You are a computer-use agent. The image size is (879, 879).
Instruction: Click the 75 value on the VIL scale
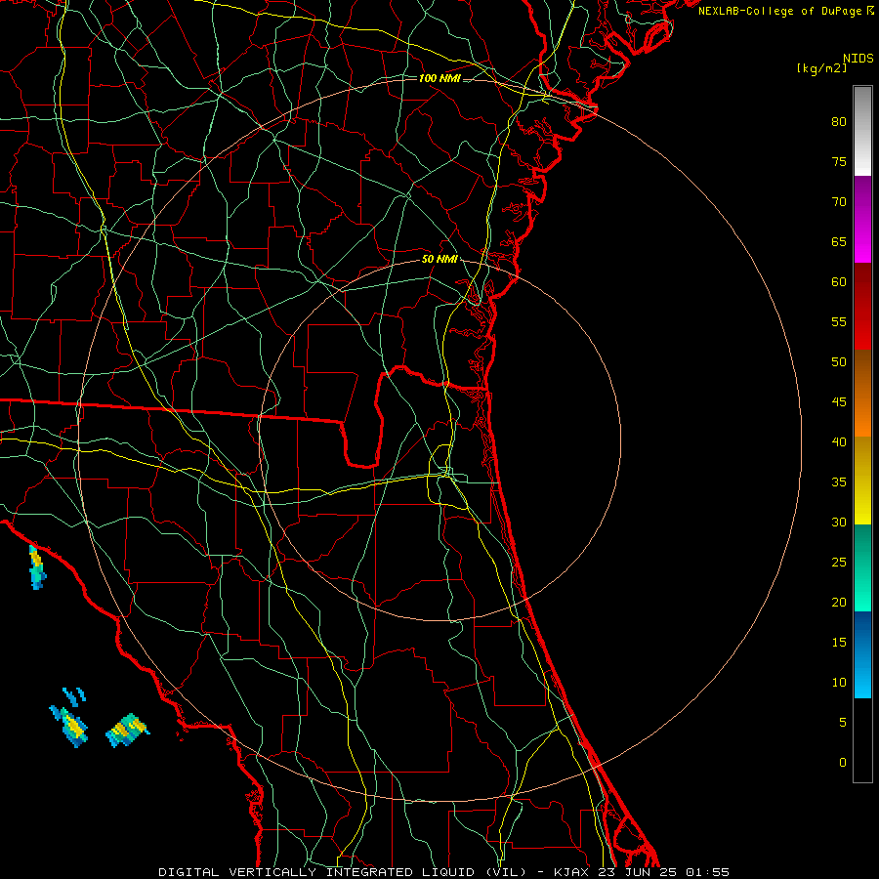click(x=839, y=161)
